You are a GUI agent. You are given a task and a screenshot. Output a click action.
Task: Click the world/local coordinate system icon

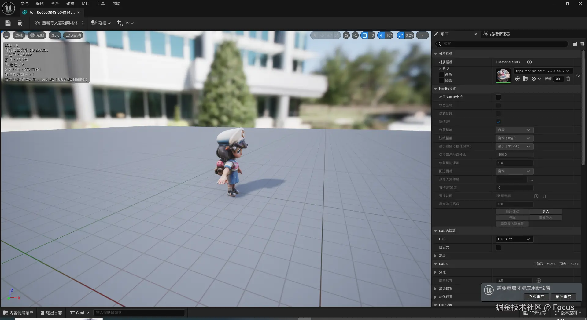[x=346, y=35]
